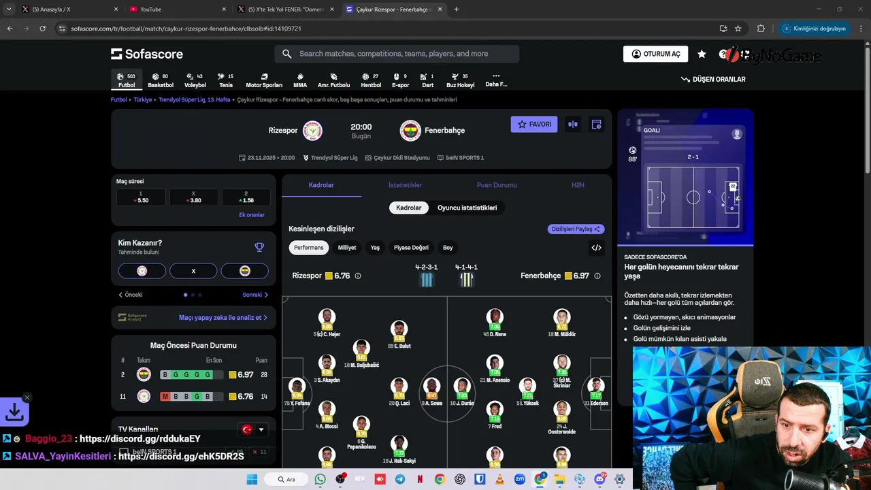Screen dimensions: 871x490
Task: Open the Basketbol sport category
Action: tap(161, 80)
